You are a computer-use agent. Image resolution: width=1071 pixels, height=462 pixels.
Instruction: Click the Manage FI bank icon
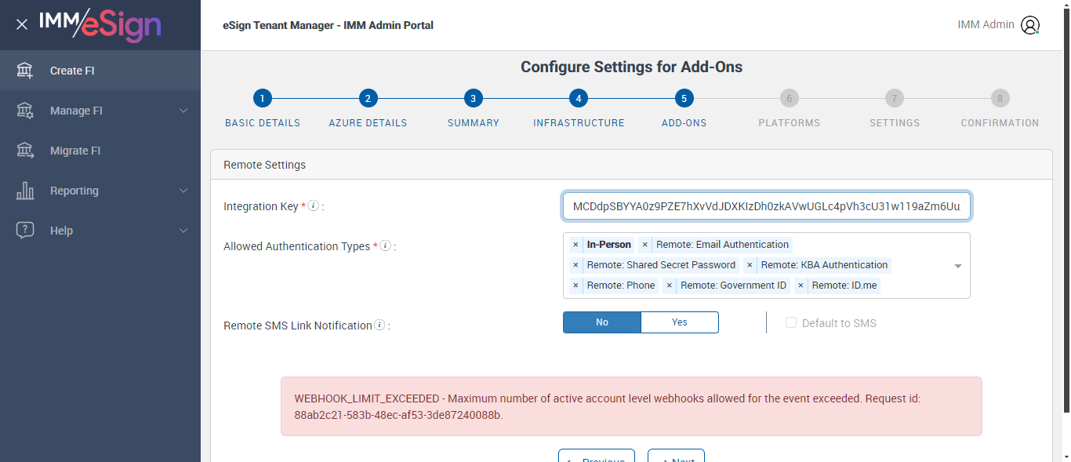point(25,111)
